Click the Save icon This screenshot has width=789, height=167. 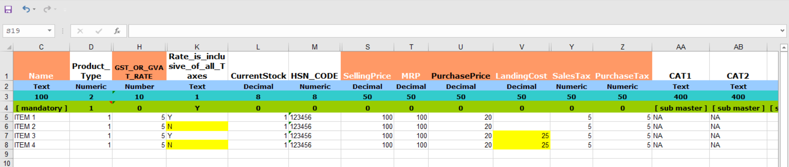(8, 9)
